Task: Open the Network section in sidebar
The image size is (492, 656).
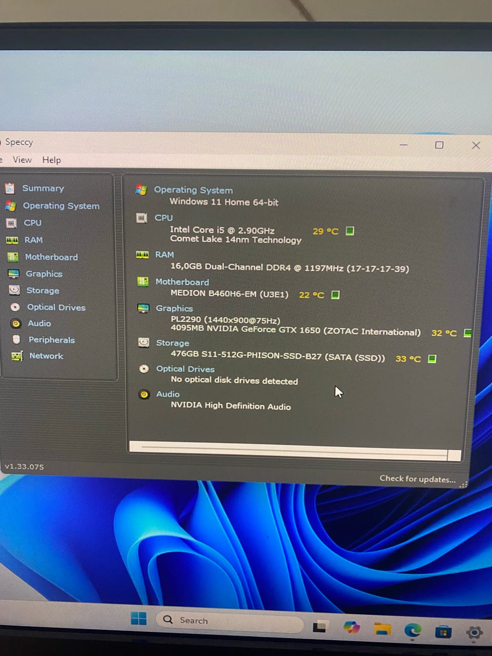Action: (x=46, y=356)
